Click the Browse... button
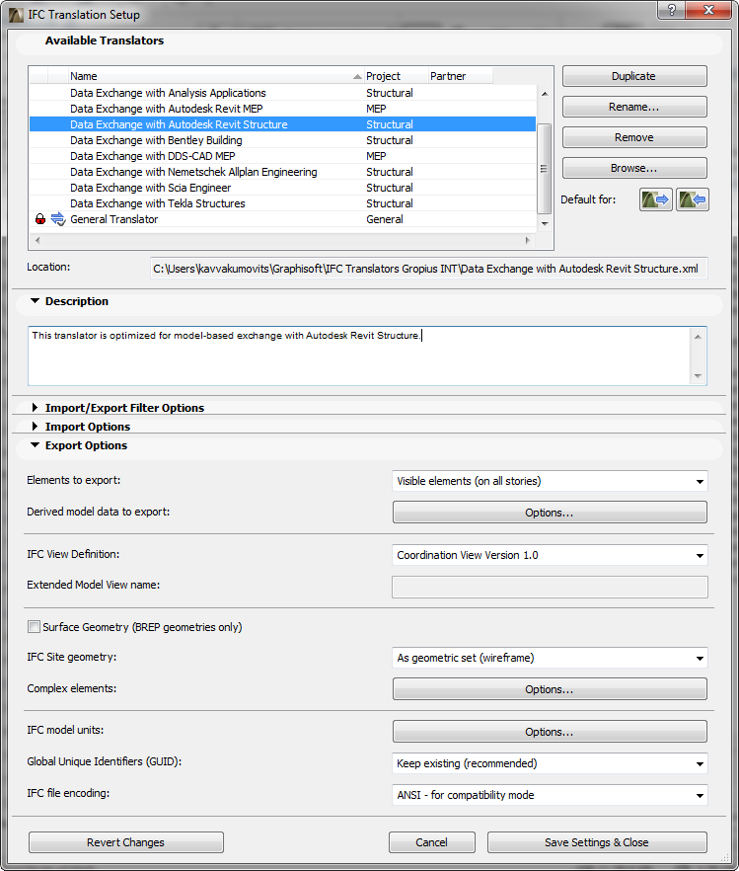Image resolution: width=739 pixels, height=871 pixels. [x=634, y=168]
